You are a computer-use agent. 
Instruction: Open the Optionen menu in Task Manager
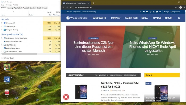(9, 5)
